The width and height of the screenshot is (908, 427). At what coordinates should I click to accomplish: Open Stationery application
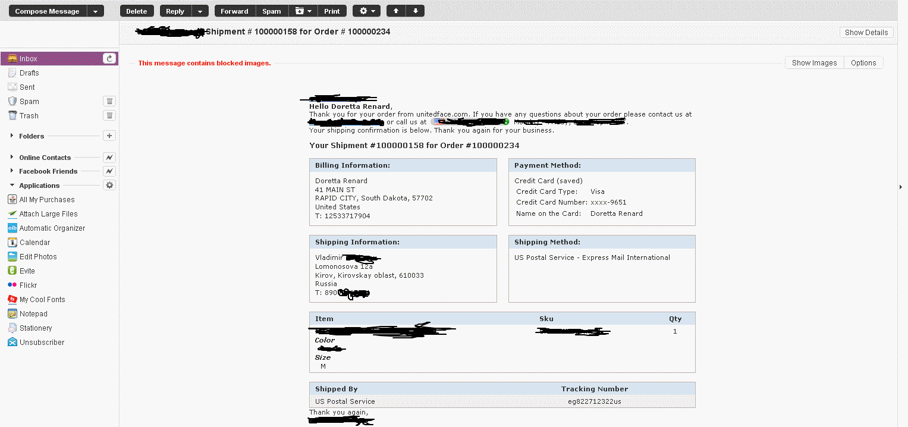pyautogui.click(x=30, y=328)
